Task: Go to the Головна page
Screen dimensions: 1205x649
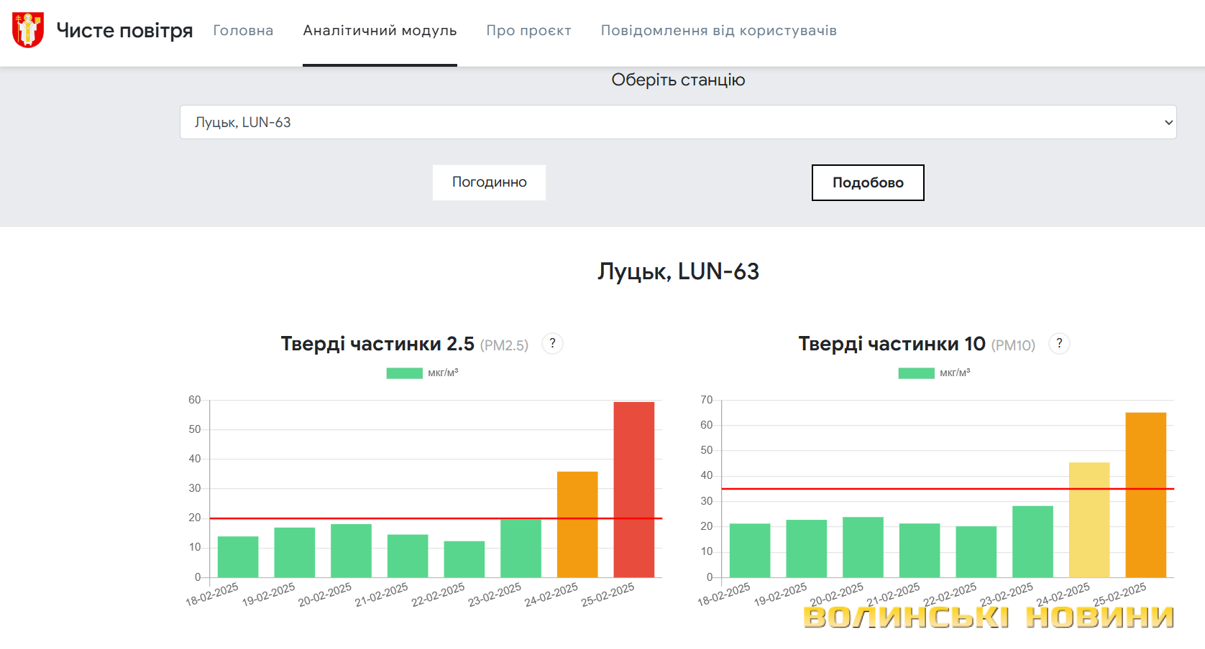Action: pos(243,30)
